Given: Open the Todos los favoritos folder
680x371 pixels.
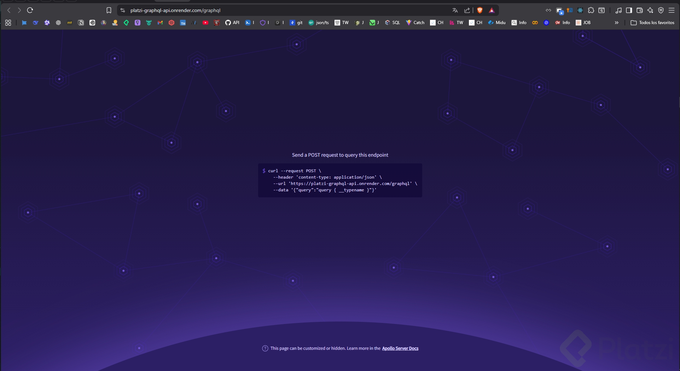Looking at the screenshot, I should (x=652, y=23).
